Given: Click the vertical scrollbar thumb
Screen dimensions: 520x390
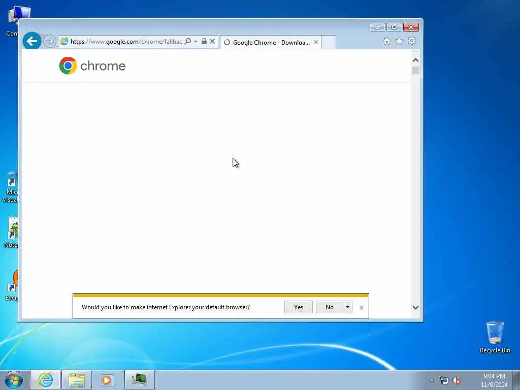Looking at the screenshot, I should 415,70.
